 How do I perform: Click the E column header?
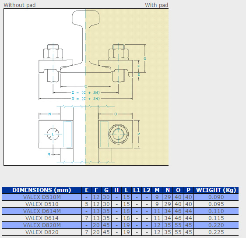coord(87,190)
